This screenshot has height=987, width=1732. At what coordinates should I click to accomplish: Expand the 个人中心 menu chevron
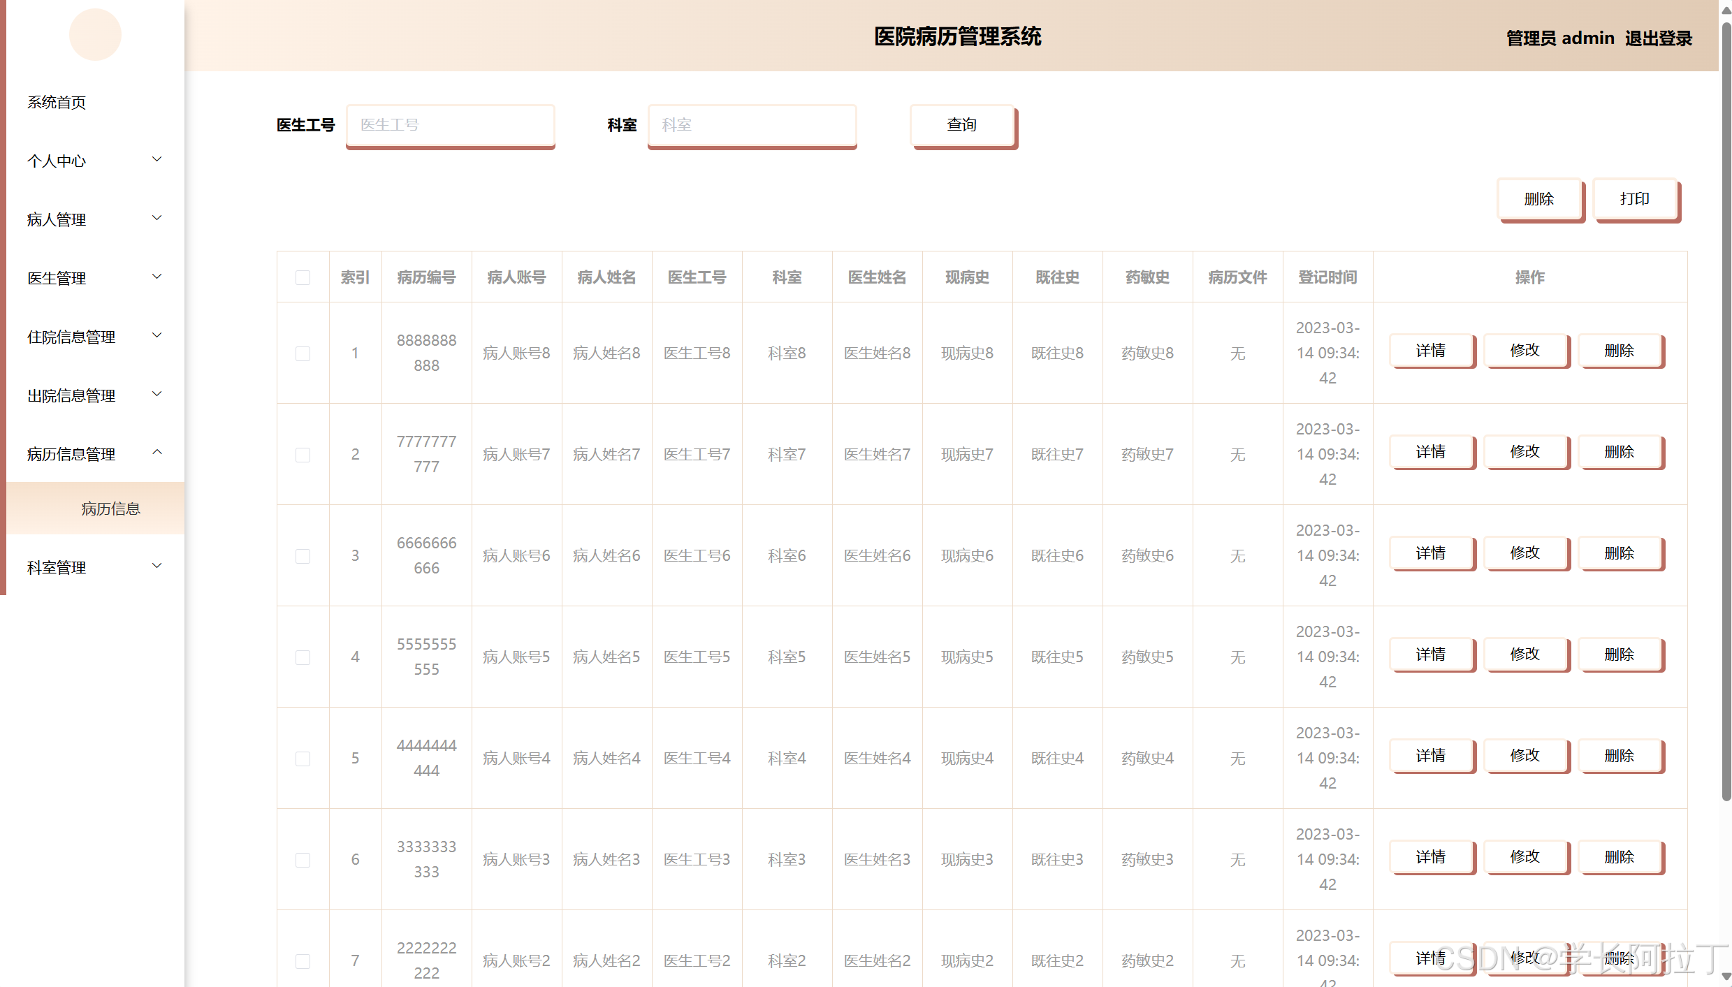157,160
